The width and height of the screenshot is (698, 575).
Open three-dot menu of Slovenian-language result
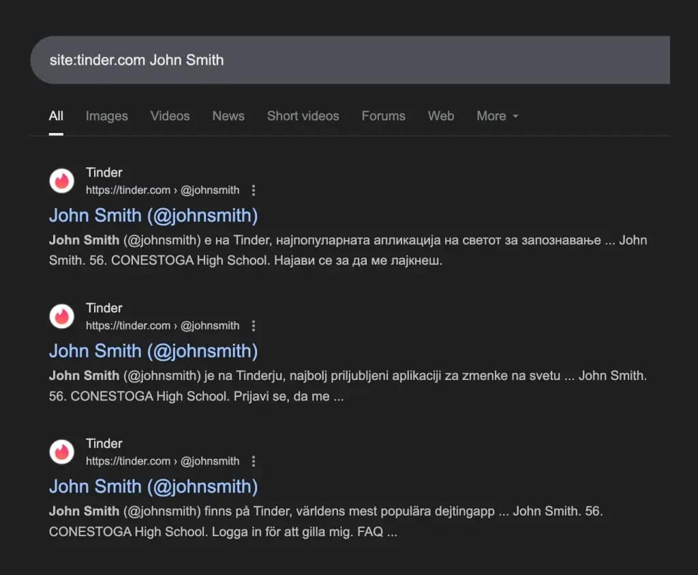[x=254, y=325]
